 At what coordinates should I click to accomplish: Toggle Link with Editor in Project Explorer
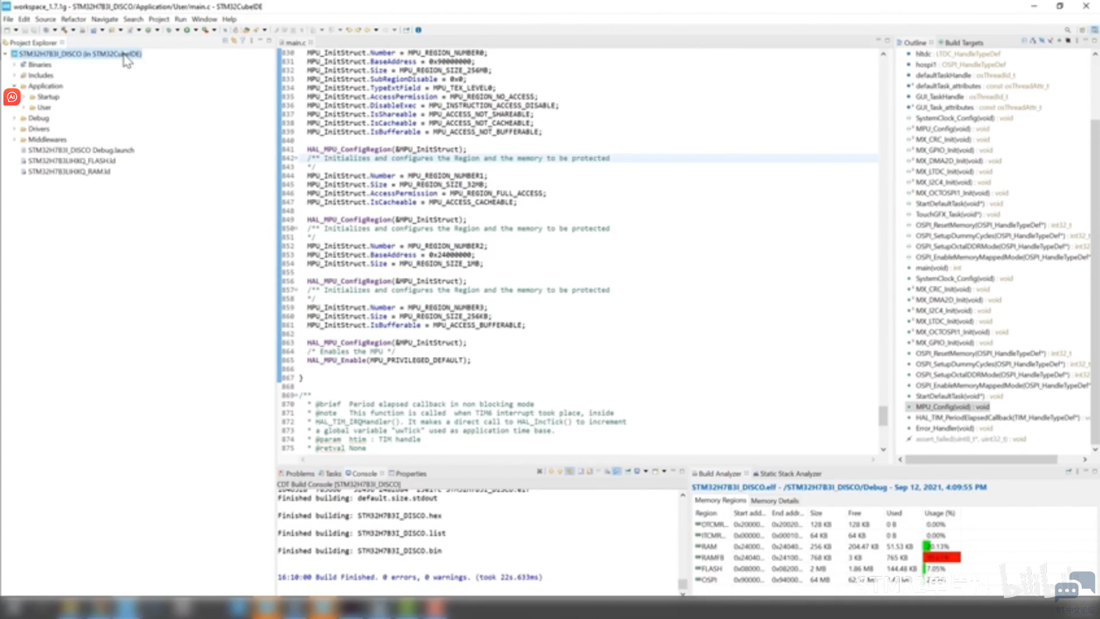(234, 41)
